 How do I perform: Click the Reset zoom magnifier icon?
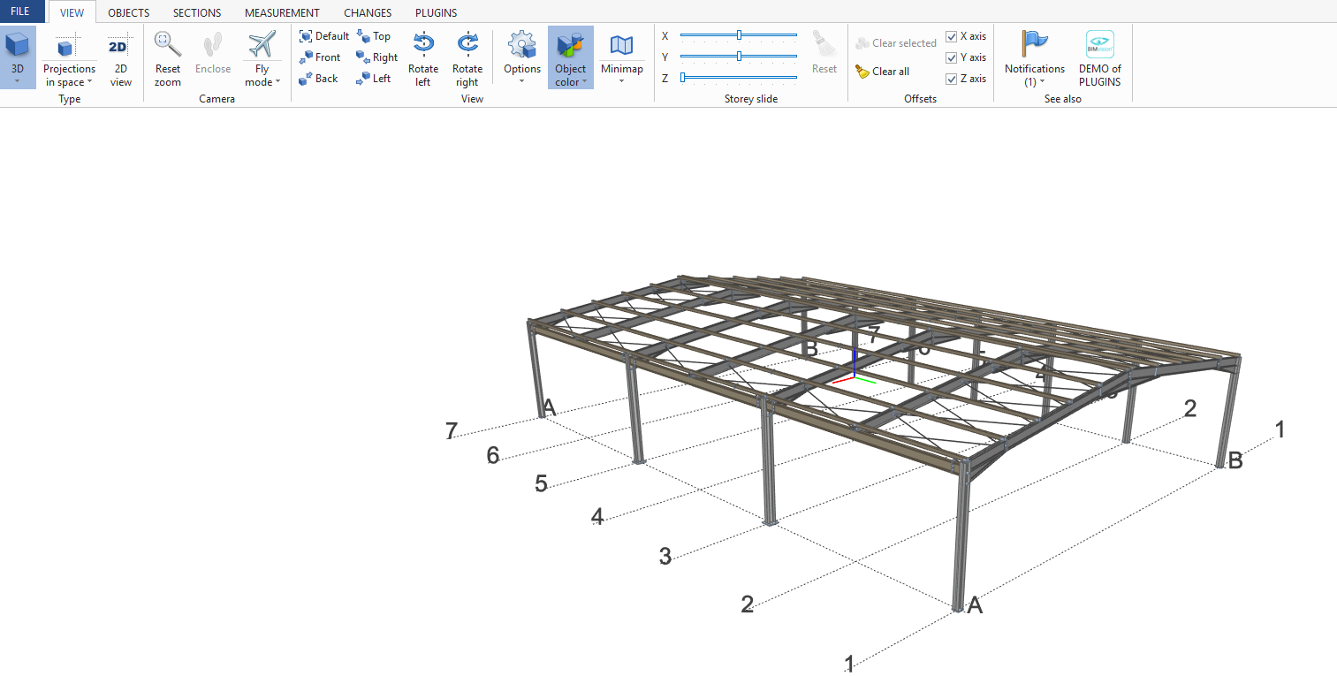pos(167,44)
